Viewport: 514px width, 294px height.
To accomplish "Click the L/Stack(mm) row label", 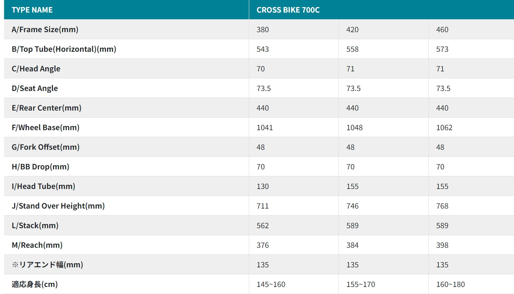I will 35,226.
